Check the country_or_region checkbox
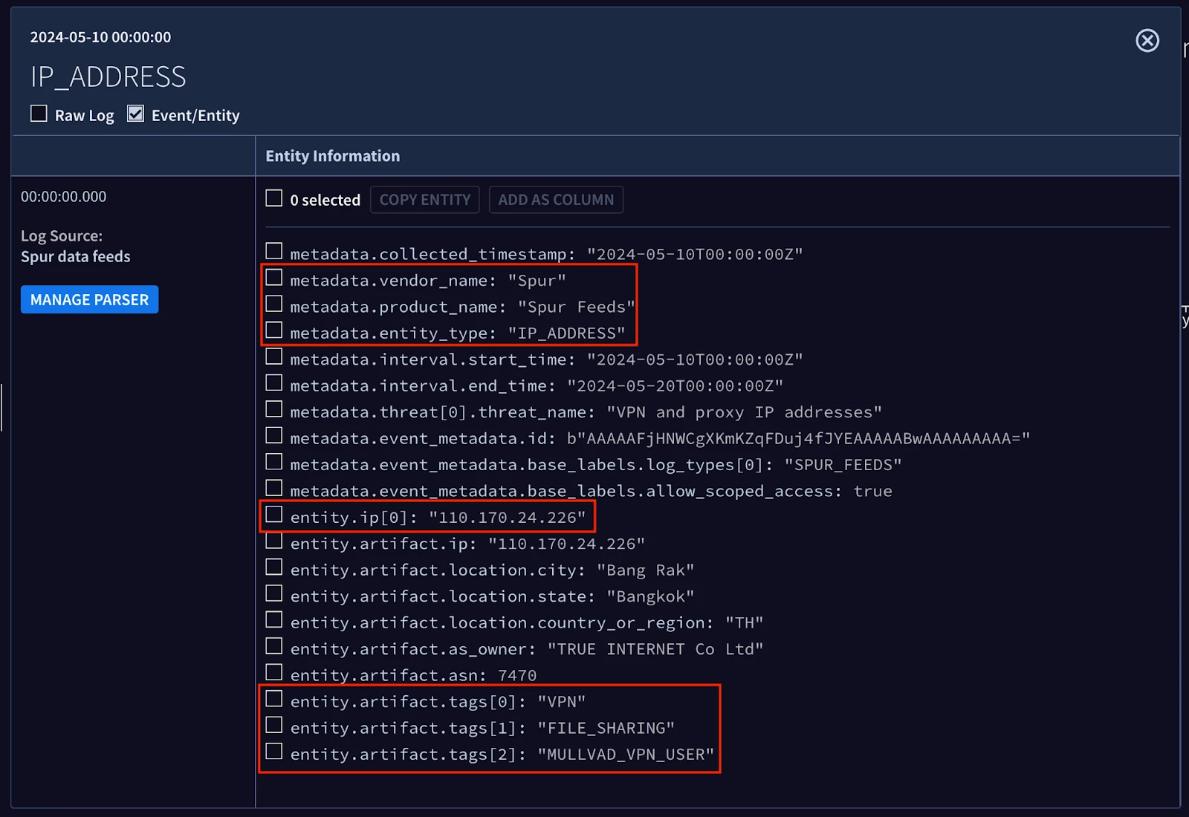1189x817 pixels. click(x=274, y=620)
